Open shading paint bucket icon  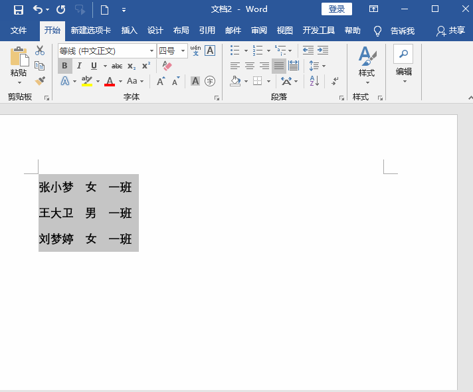[x=235, y=81]
